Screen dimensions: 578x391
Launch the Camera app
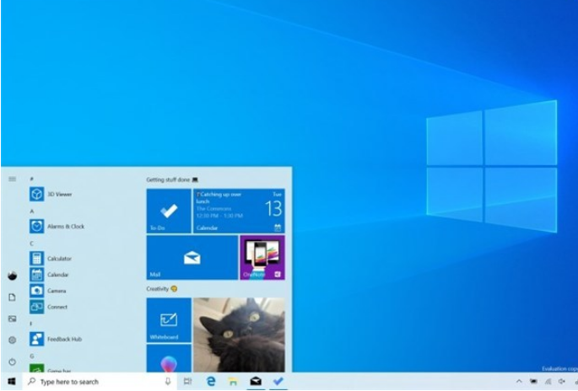pyautogui.click(x=48, y=291)
